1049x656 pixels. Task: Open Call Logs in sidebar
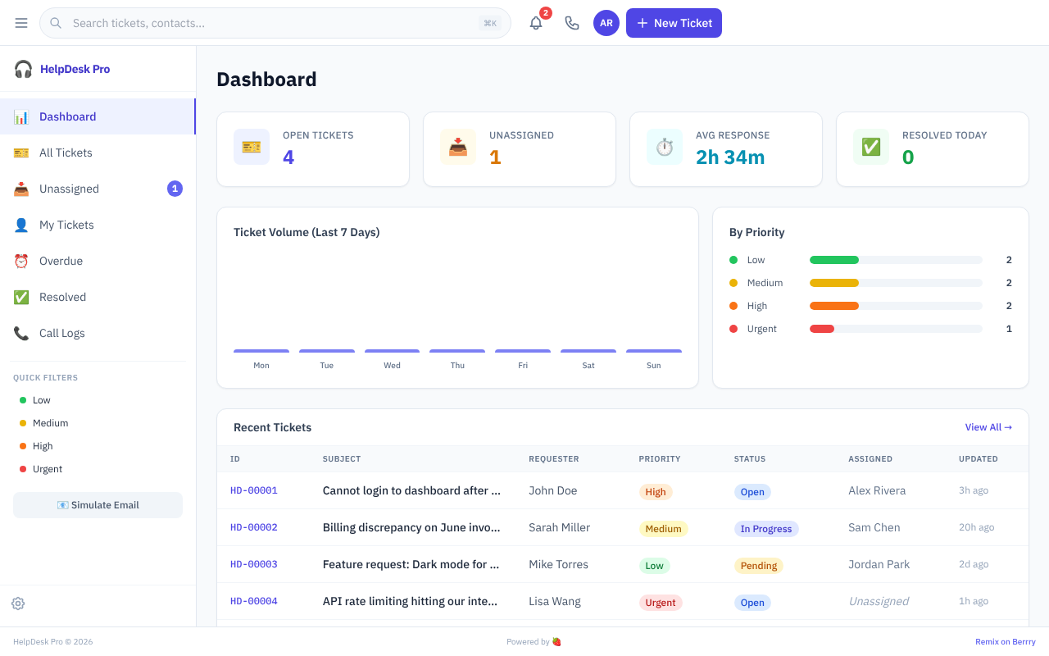[x=98, y=333]
